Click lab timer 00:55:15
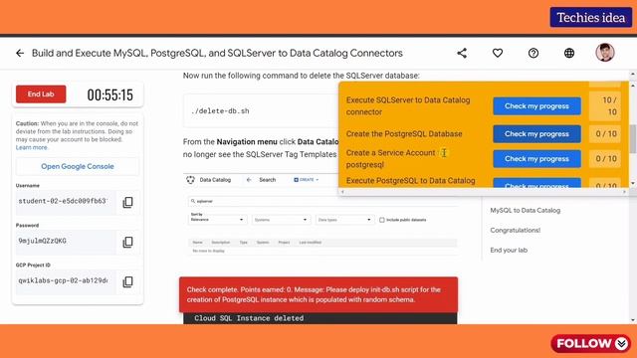Image resolution: width=637 pixels, height=358 pixels. [110, 95]
